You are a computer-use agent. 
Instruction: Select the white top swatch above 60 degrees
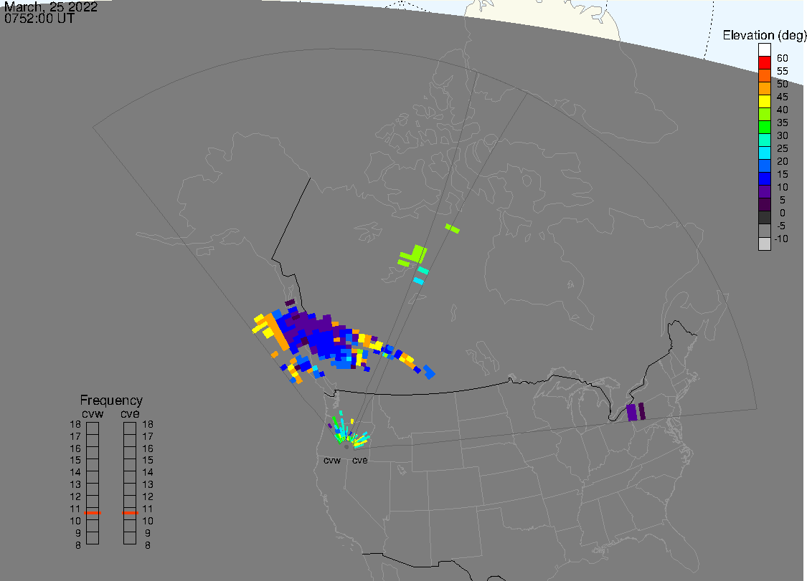coord(764,50)
